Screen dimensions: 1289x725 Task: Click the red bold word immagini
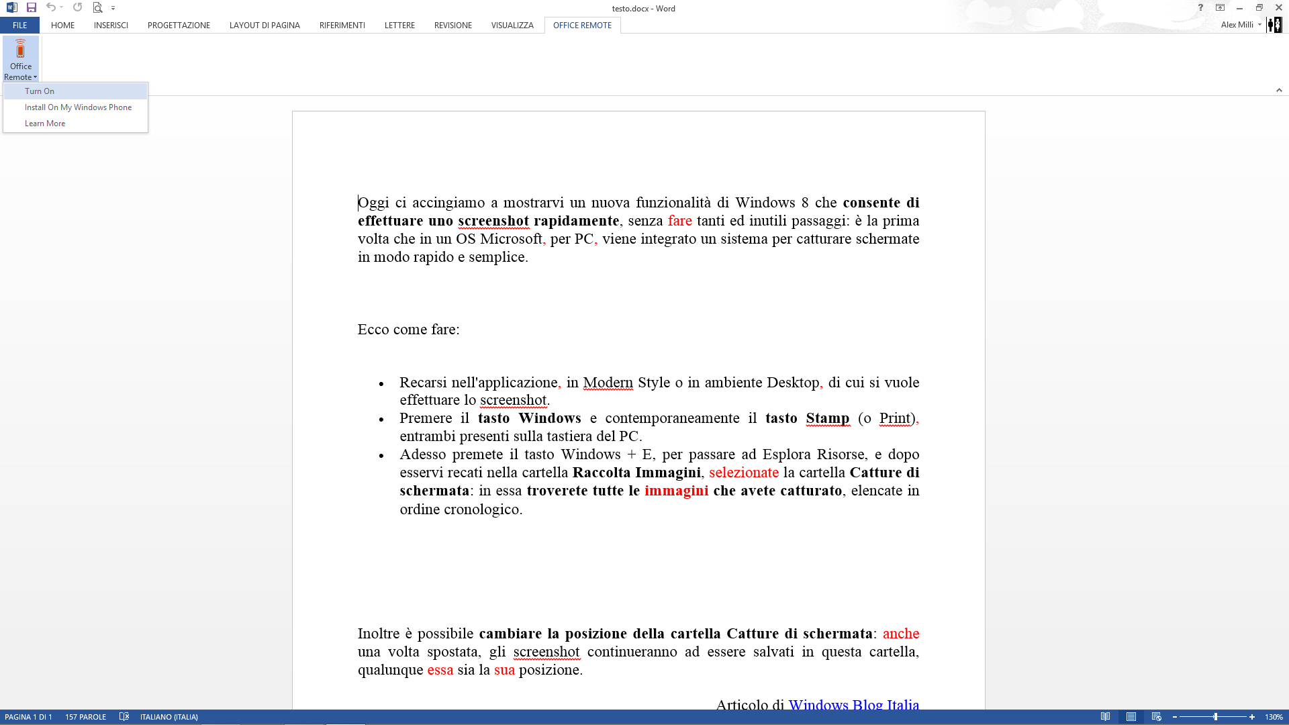tap(676, 491)
